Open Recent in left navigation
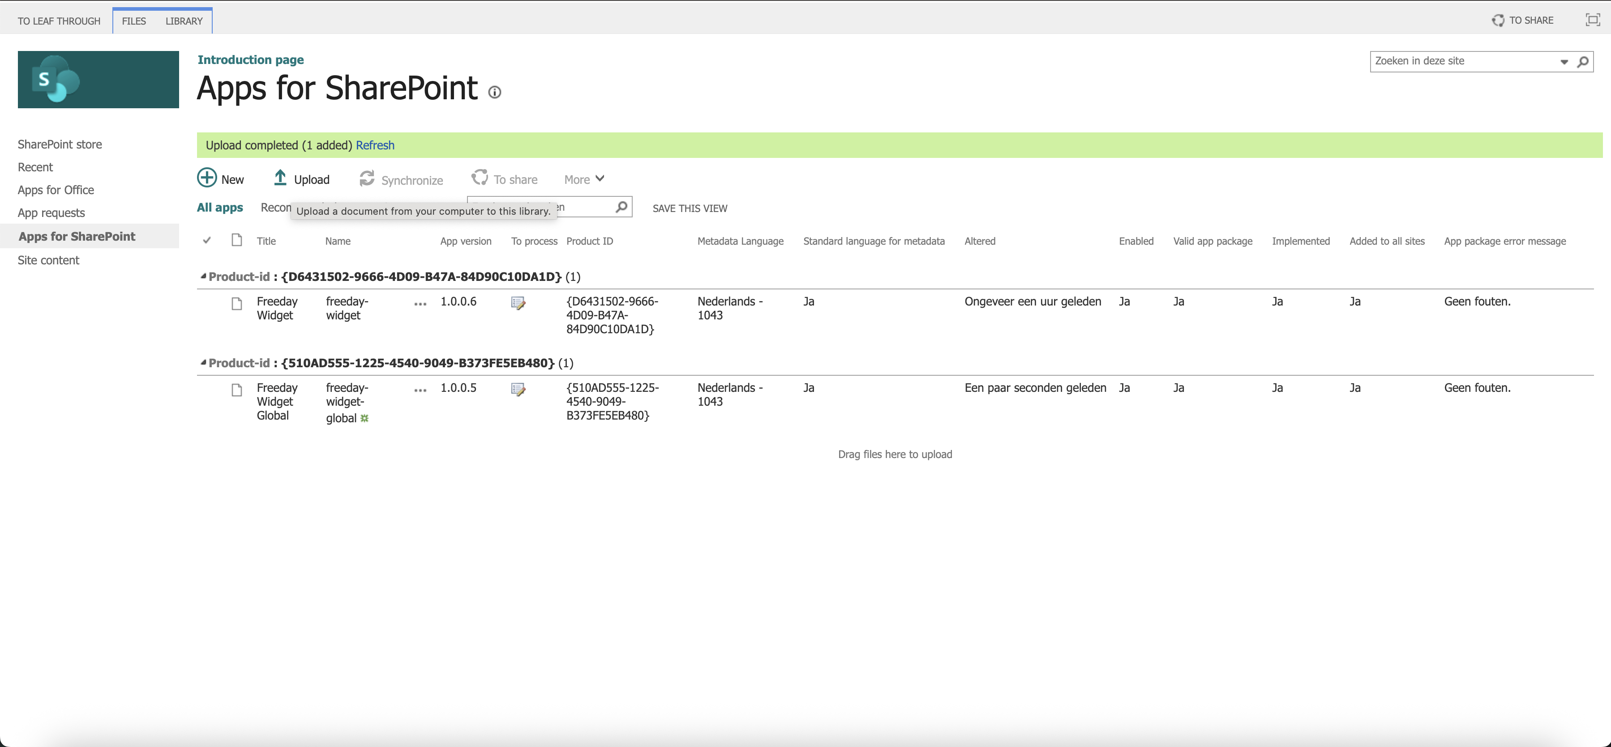 pyautogui.click(x=35, y=167)
